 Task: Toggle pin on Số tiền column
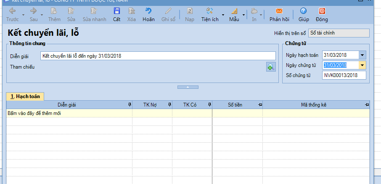click(x=260, y=105)
